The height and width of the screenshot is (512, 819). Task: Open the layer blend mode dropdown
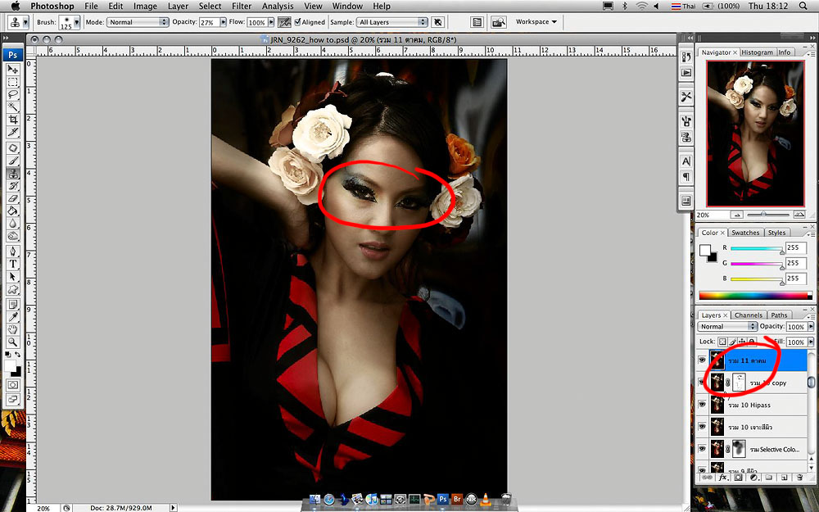coord(727,326)
